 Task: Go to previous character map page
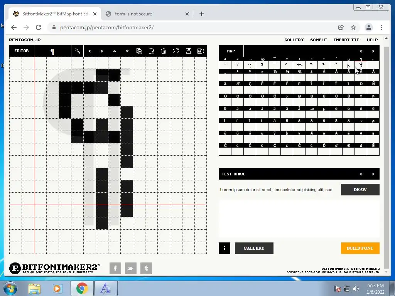click(x=361, y=51)
